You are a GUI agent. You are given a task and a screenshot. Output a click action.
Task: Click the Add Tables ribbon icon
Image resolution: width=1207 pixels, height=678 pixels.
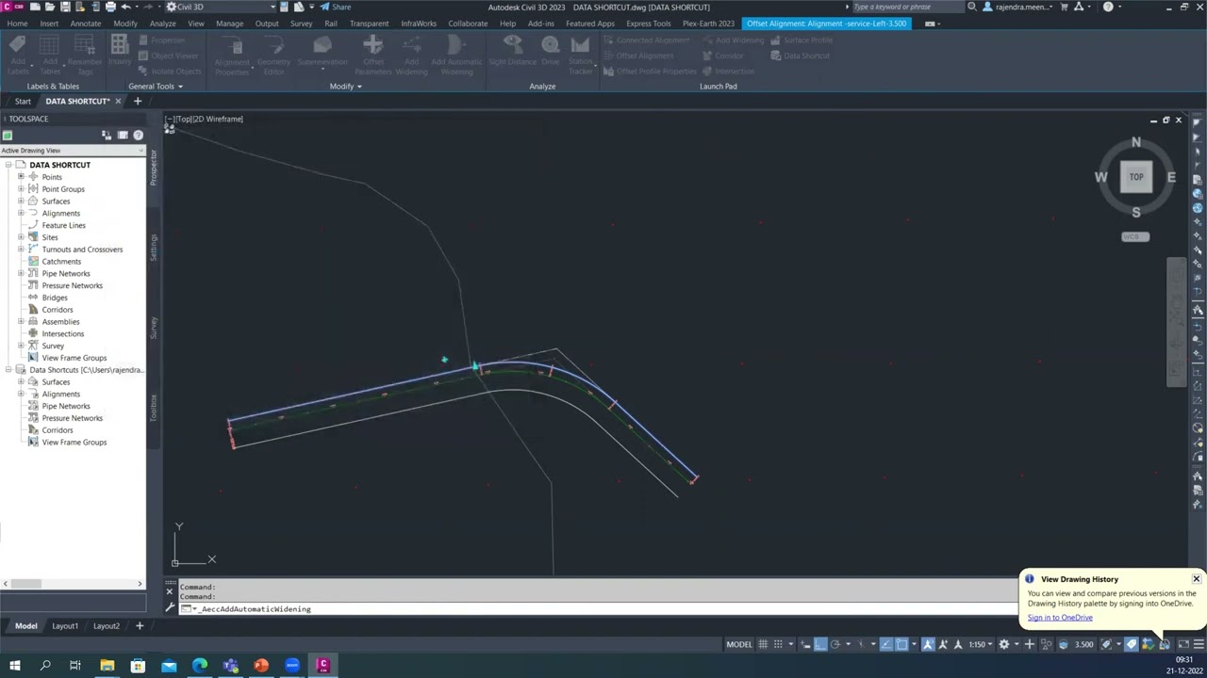coord(49,47)
